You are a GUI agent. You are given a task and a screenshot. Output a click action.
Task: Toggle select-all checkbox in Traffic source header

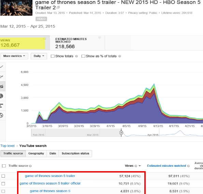click(x=4, y=166)
